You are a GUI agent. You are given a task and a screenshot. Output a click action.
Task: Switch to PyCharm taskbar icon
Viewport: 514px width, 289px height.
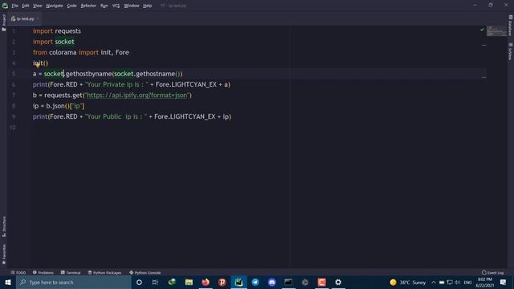(239, 282)
